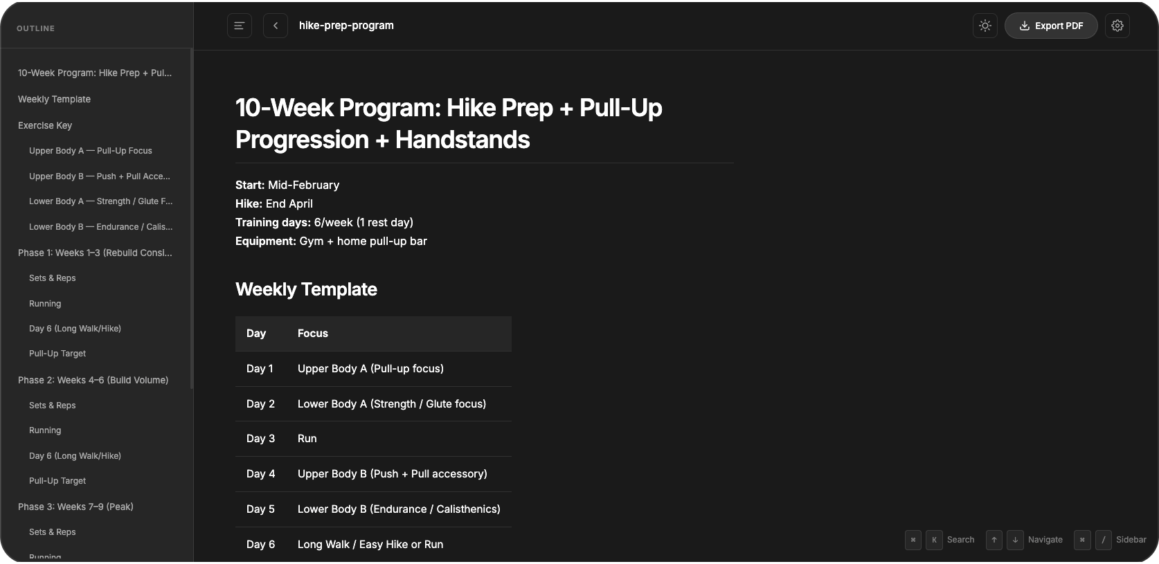Image resolution: width=1159 pixels, height=564 pixels.
Task: Open Pull-Up Target under Phase 1
Action: tap(57, 353)
